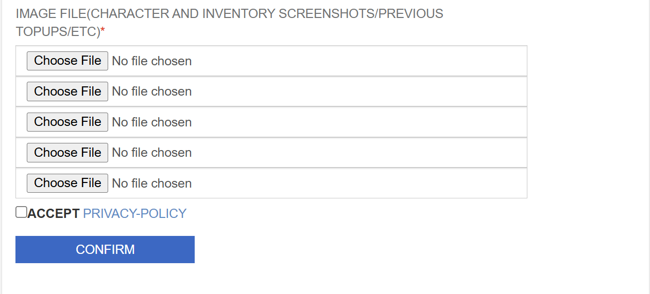
Task: Click "No file chosen" text in first row
Action: [151, 61]
